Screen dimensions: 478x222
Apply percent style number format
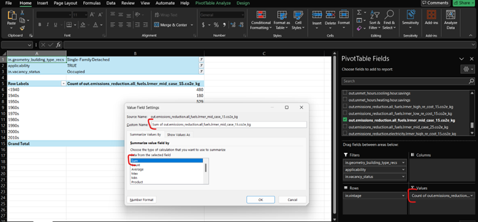click(216, 25)
